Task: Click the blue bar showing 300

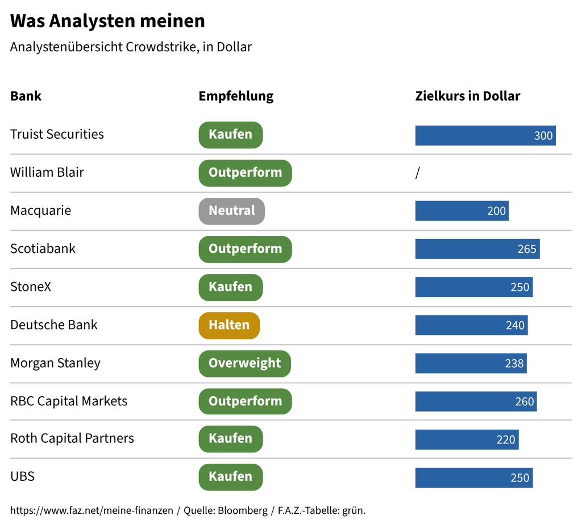Action: [x=485, y=135]
